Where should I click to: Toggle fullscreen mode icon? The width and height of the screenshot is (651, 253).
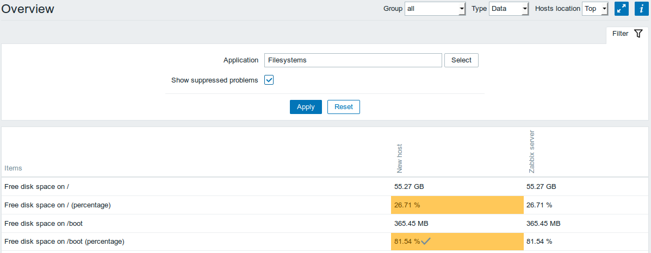pyautogui.click(x=622, y=8)
